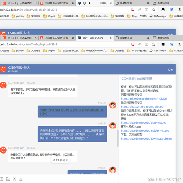
Task: Close 您好，这里是CSDN tab in lower window
Action: [x=111, y=38]
